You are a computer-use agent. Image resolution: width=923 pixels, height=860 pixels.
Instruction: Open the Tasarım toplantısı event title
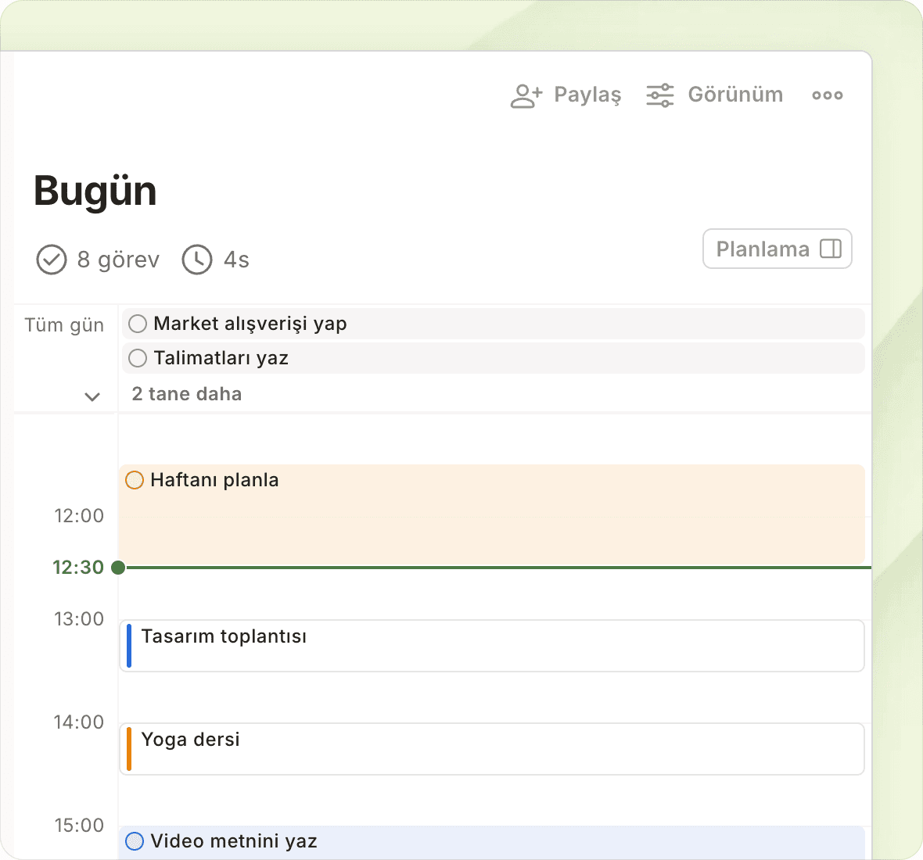(224, 636)
